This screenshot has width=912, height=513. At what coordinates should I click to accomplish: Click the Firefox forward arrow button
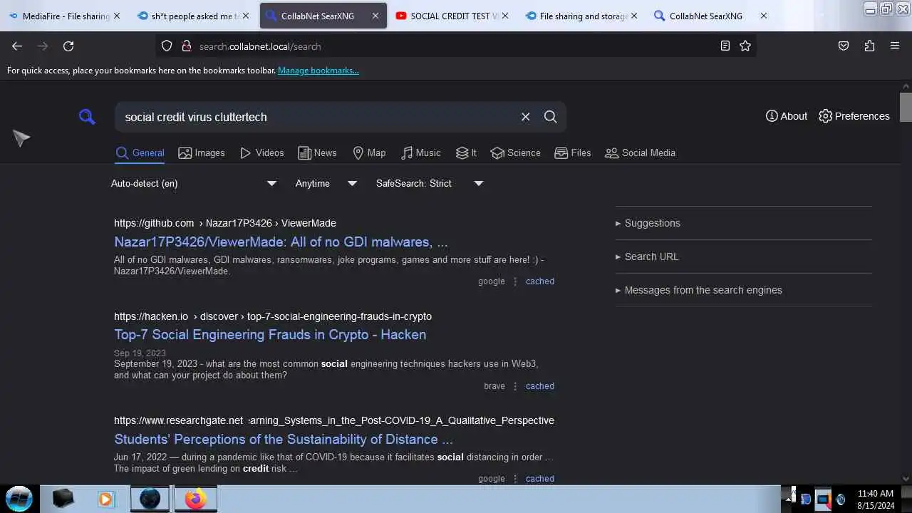(x=43, y=46)
